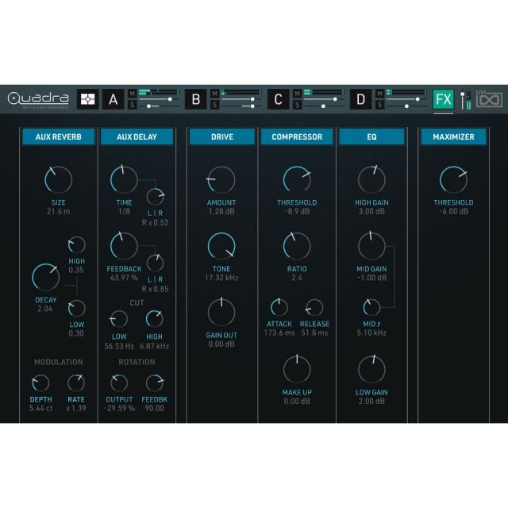Click the delay time value 1/8
The width and height of the screenshot is (508, 508).
pyautogui.click(x=124, y=212)
